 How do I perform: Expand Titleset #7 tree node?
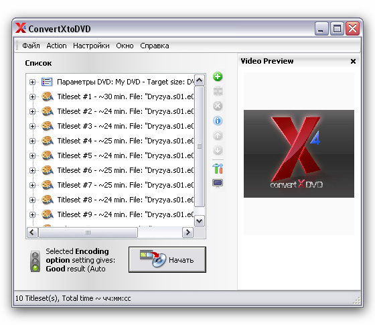pos(33,185)
